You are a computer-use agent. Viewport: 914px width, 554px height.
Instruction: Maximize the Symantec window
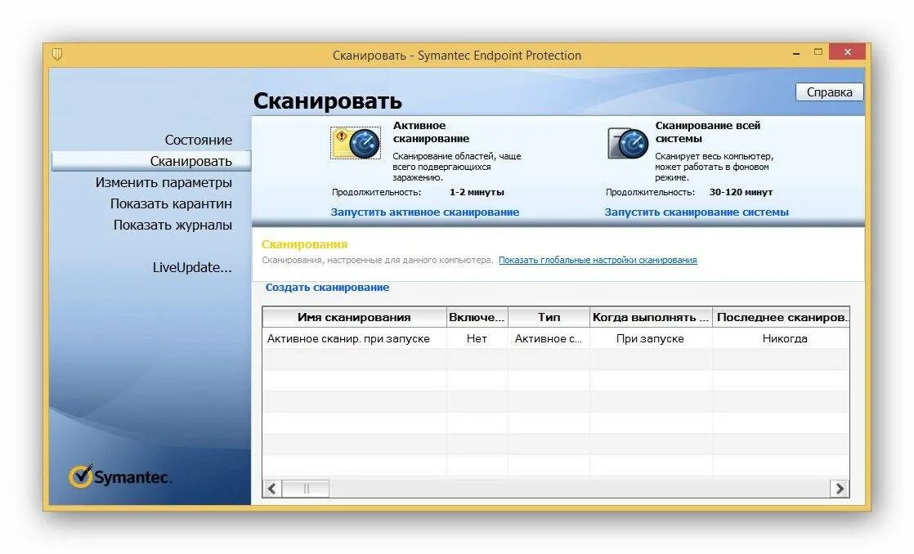coord(818,51)
